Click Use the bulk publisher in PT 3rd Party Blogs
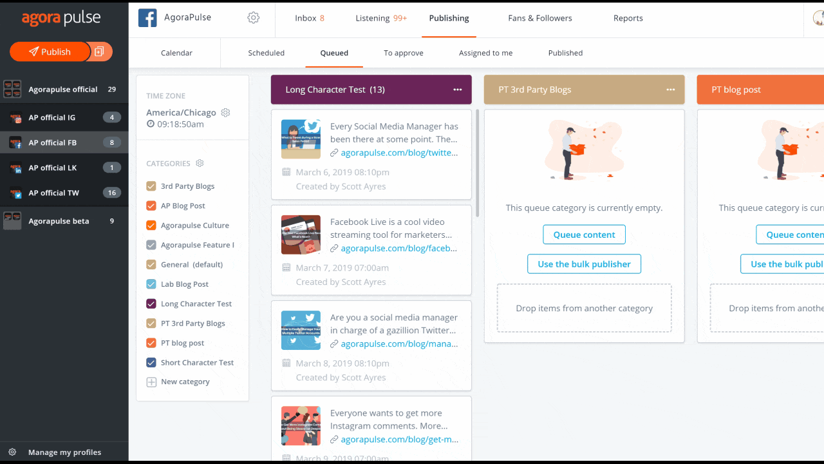This screenshot has height=464, width=824. coord(585,264)
